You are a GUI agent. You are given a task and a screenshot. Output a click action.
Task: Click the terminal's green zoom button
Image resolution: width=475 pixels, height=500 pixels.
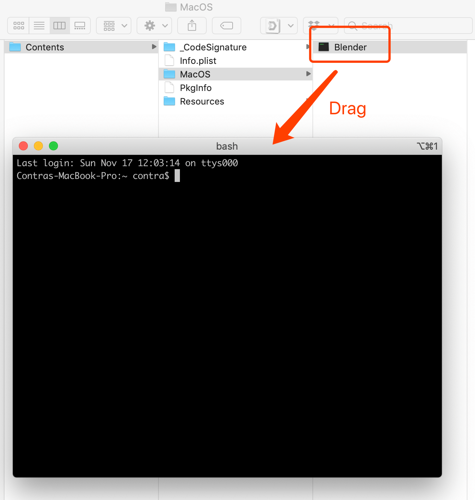pos(53,146)
